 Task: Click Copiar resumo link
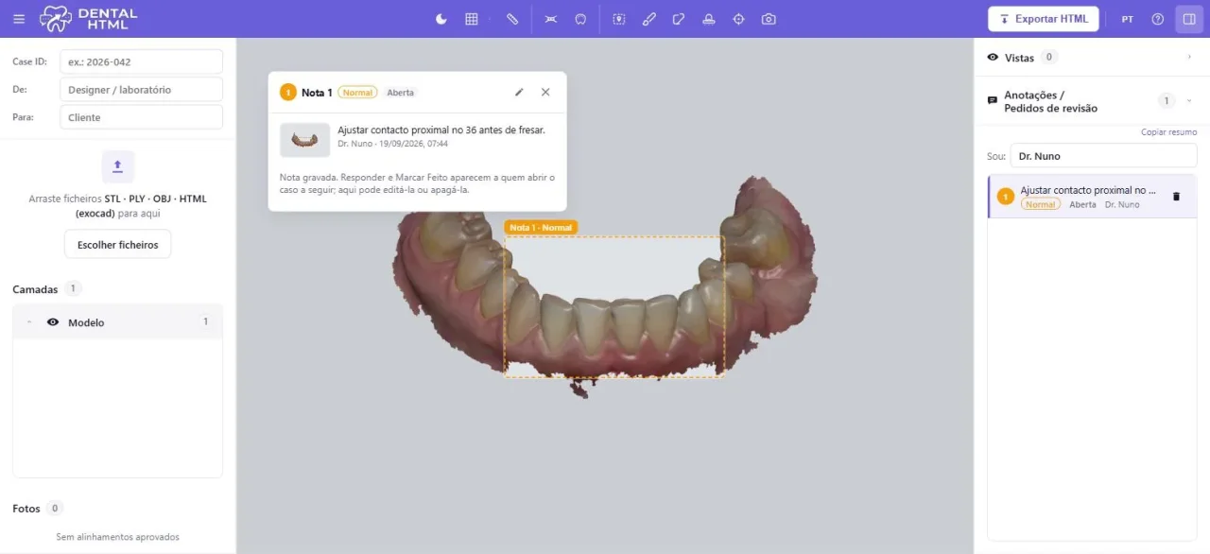(x=1168, y=132)
